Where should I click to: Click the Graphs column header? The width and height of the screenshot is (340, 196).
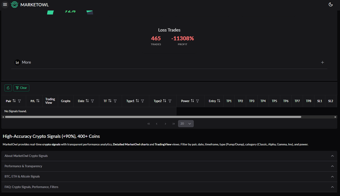click(x=66, y=101)
